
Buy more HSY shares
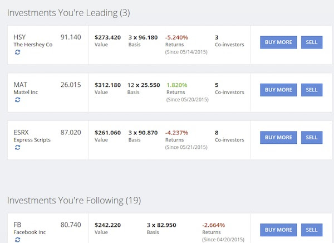pyautogui.click(x=278, y=42)
